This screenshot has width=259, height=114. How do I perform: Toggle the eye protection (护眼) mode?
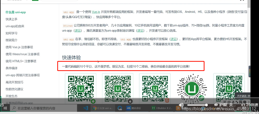(224, 105)
